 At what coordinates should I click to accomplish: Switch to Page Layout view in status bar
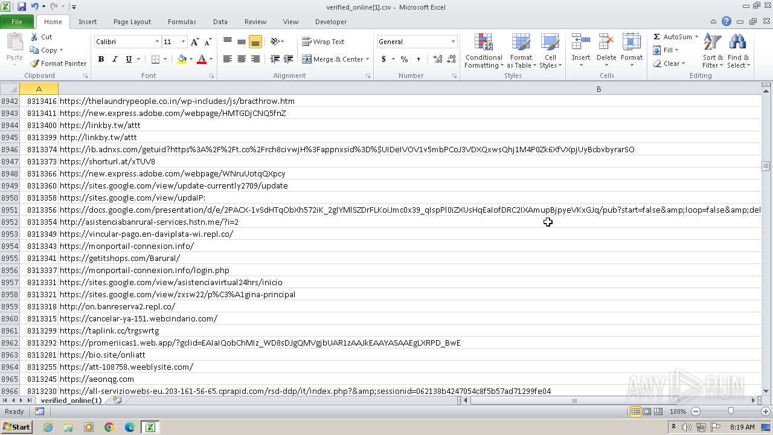click(x=647, y=411)
